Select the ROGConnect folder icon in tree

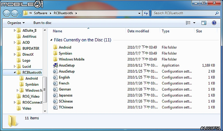(18, 103)
